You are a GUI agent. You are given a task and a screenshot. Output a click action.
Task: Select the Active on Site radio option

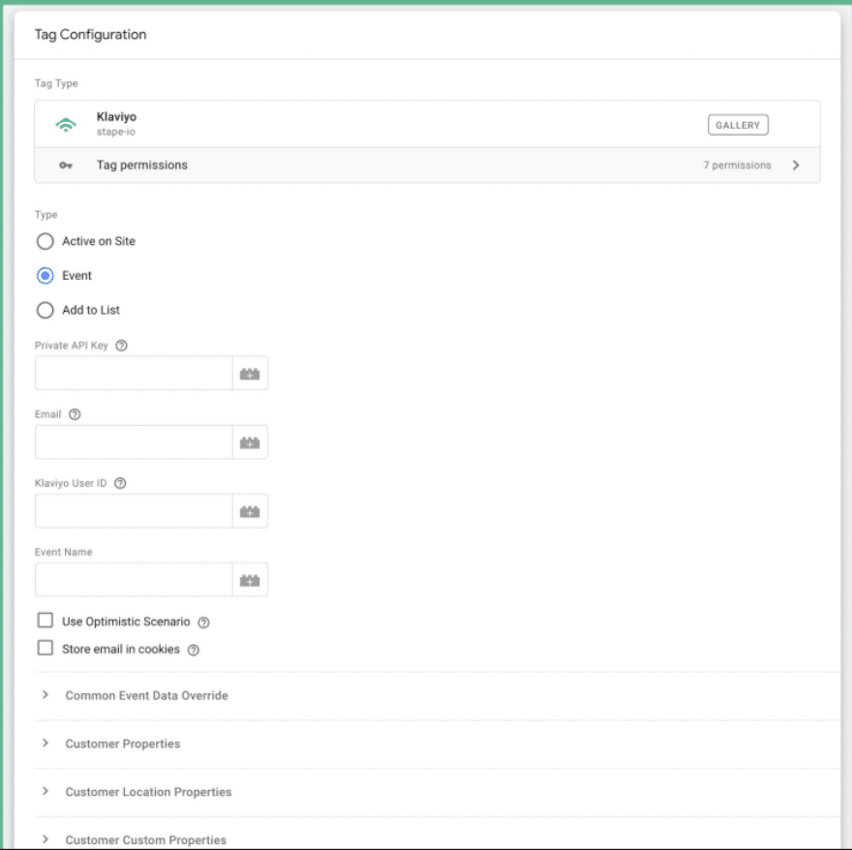[x=44, y=242]
